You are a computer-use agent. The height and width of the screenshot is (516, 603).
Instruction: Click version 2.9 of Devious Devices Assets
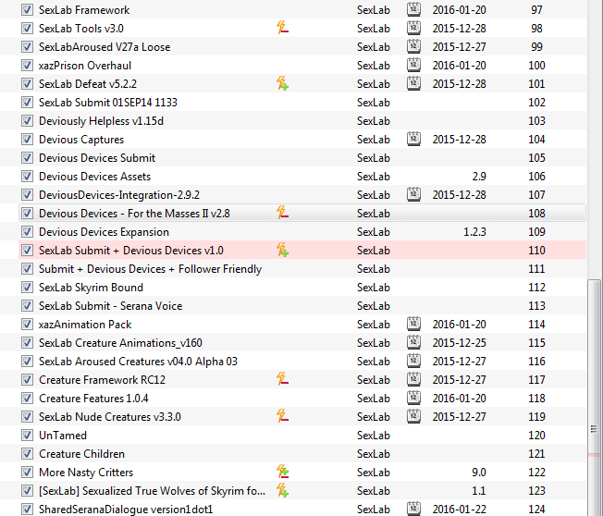[479, 176]
